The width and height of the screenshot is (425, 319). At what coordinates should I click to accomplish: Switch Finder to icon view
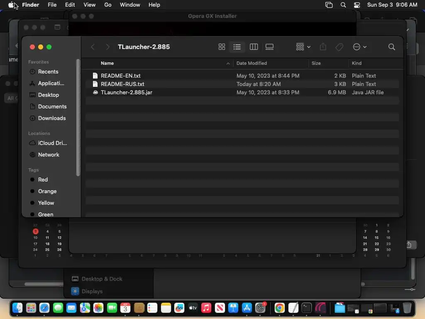pos(222,47)
